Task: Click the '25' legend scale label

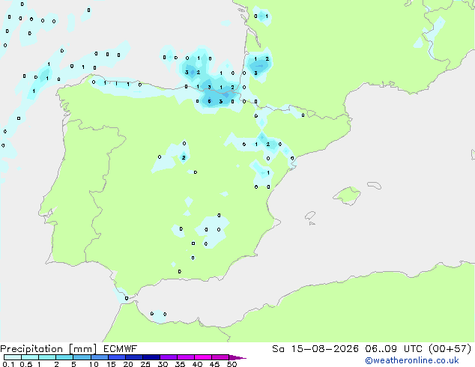Action: click(145, 364)
